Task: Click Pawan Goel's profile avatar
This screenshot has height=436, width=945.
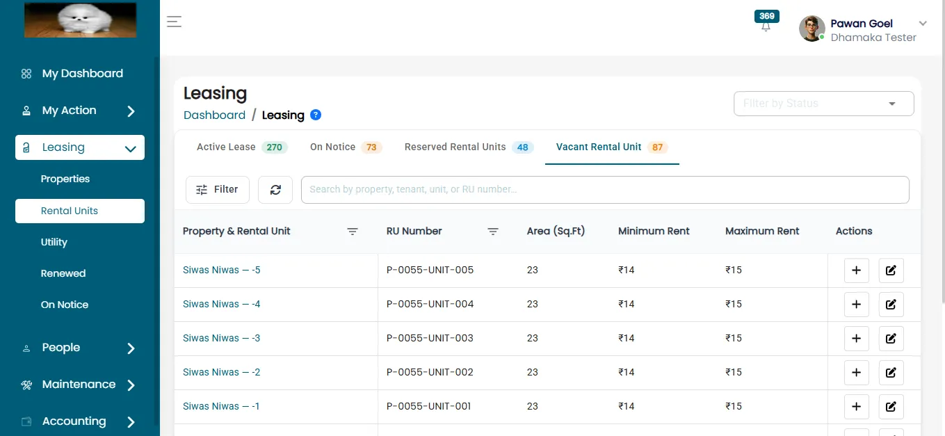Action: coord(811,29)
